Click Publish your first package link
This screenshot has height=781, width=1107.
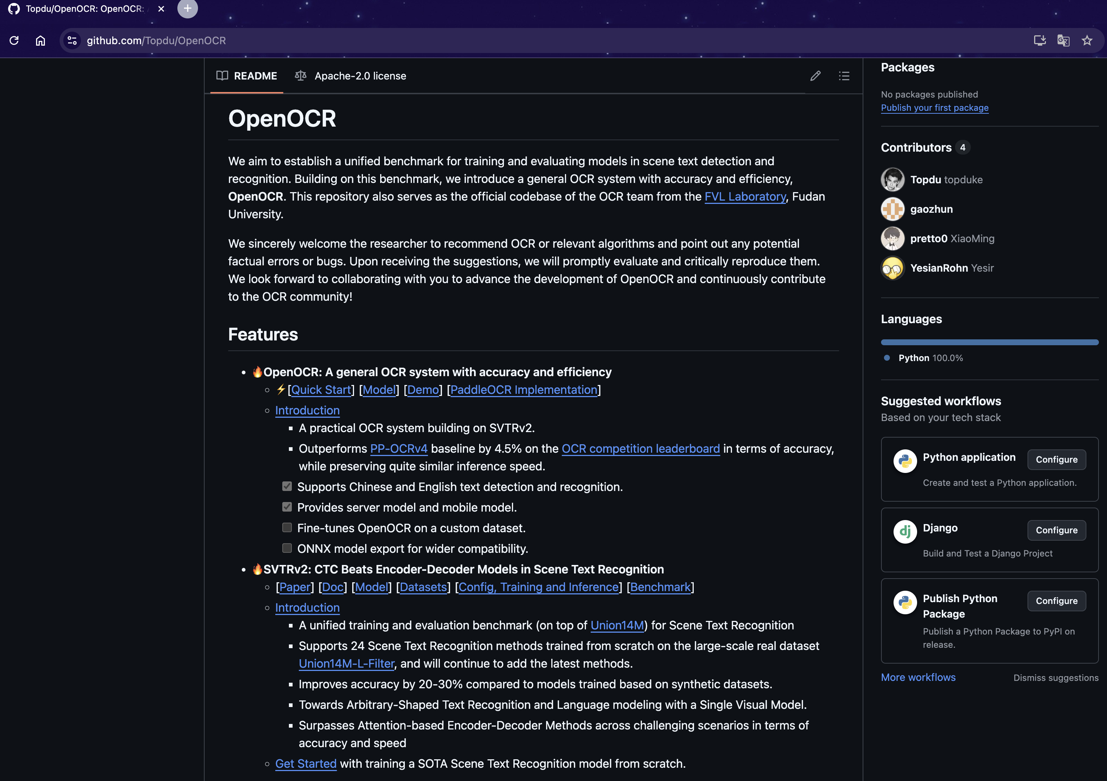tap(934, 107)
